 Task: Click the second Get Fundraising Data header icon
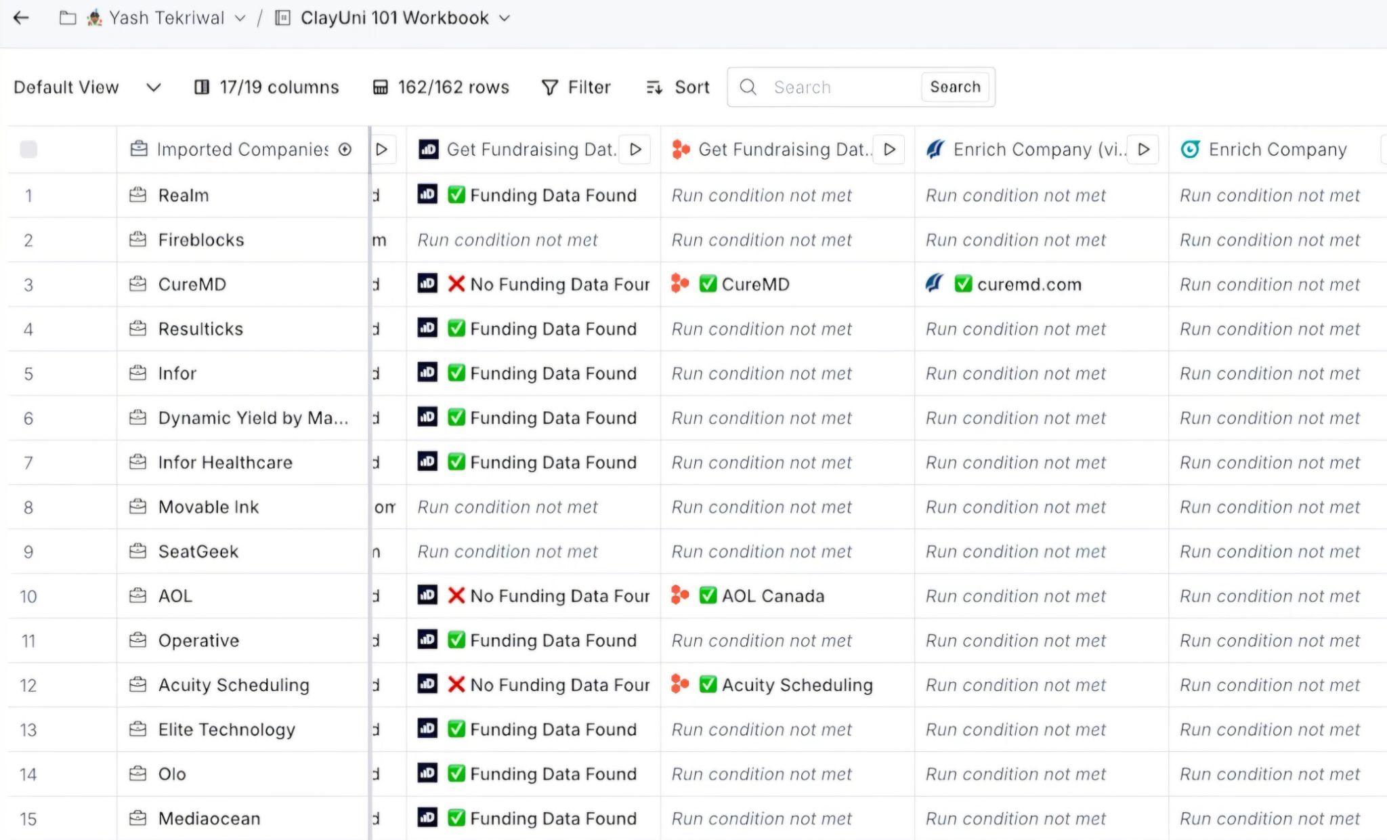(681, 149)
